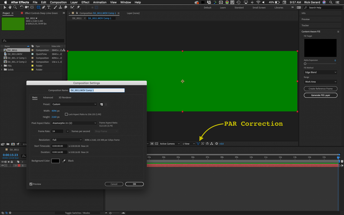Switch to the Advanced tab

pyautogui.click(x=48, y=98)
